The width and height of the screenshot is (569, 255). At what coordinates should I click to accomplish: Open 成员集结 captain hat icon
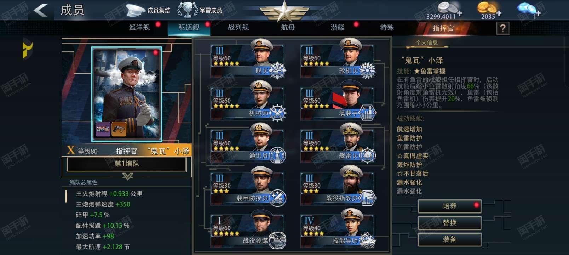pyautogui.click(x=136, y=10)
